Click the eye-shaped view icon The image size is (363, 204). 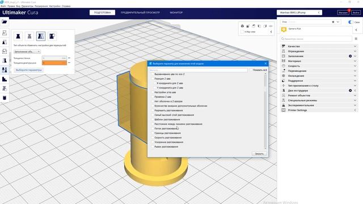click(271, 26)
